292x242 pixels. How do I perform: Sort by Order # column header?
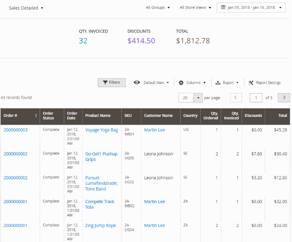[20, 116]
